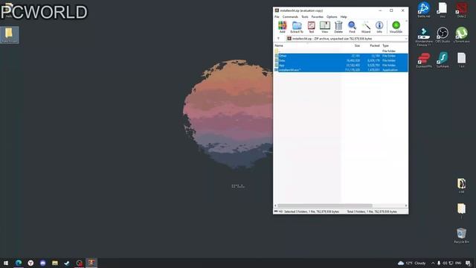This screenshot has height=268, width=476.
Task: Open the Commands menu
Action: pyautogui.click(x=290, y=16)
